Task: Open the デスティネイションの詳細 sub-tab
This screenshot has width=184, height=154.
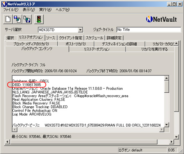Action: [x=119, y=44]
